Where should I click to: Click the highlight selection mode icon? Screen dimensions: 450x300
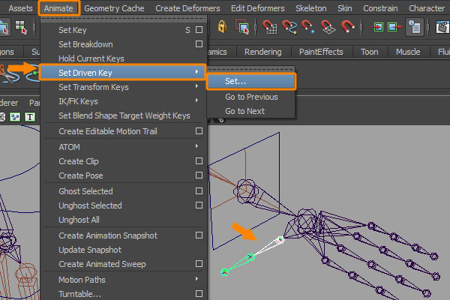click(x=241, y=28)
